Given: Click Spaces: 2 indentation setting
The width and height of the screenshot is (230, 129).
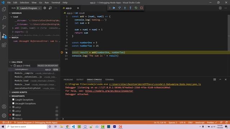Looking at the screenshot, I should [172, 123].
